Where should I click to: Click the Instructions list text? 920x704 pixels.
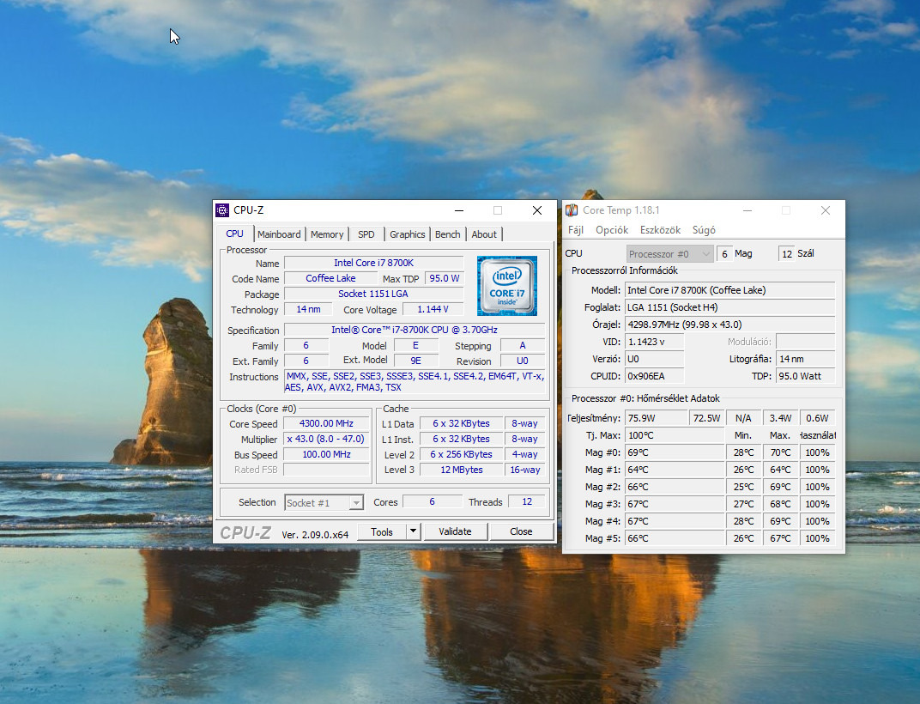click(415, 382)
